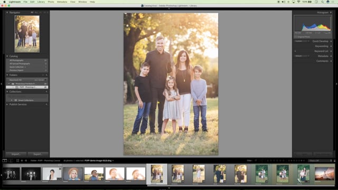Select the woman with ponytail thumbnail
The image size is (338, 190).
coord(52,174)
